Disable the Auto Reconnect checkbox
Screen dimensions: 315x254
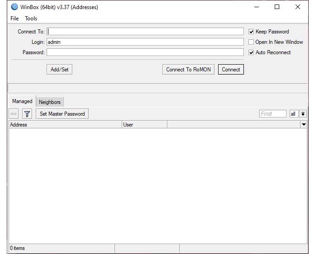[251, 52]
